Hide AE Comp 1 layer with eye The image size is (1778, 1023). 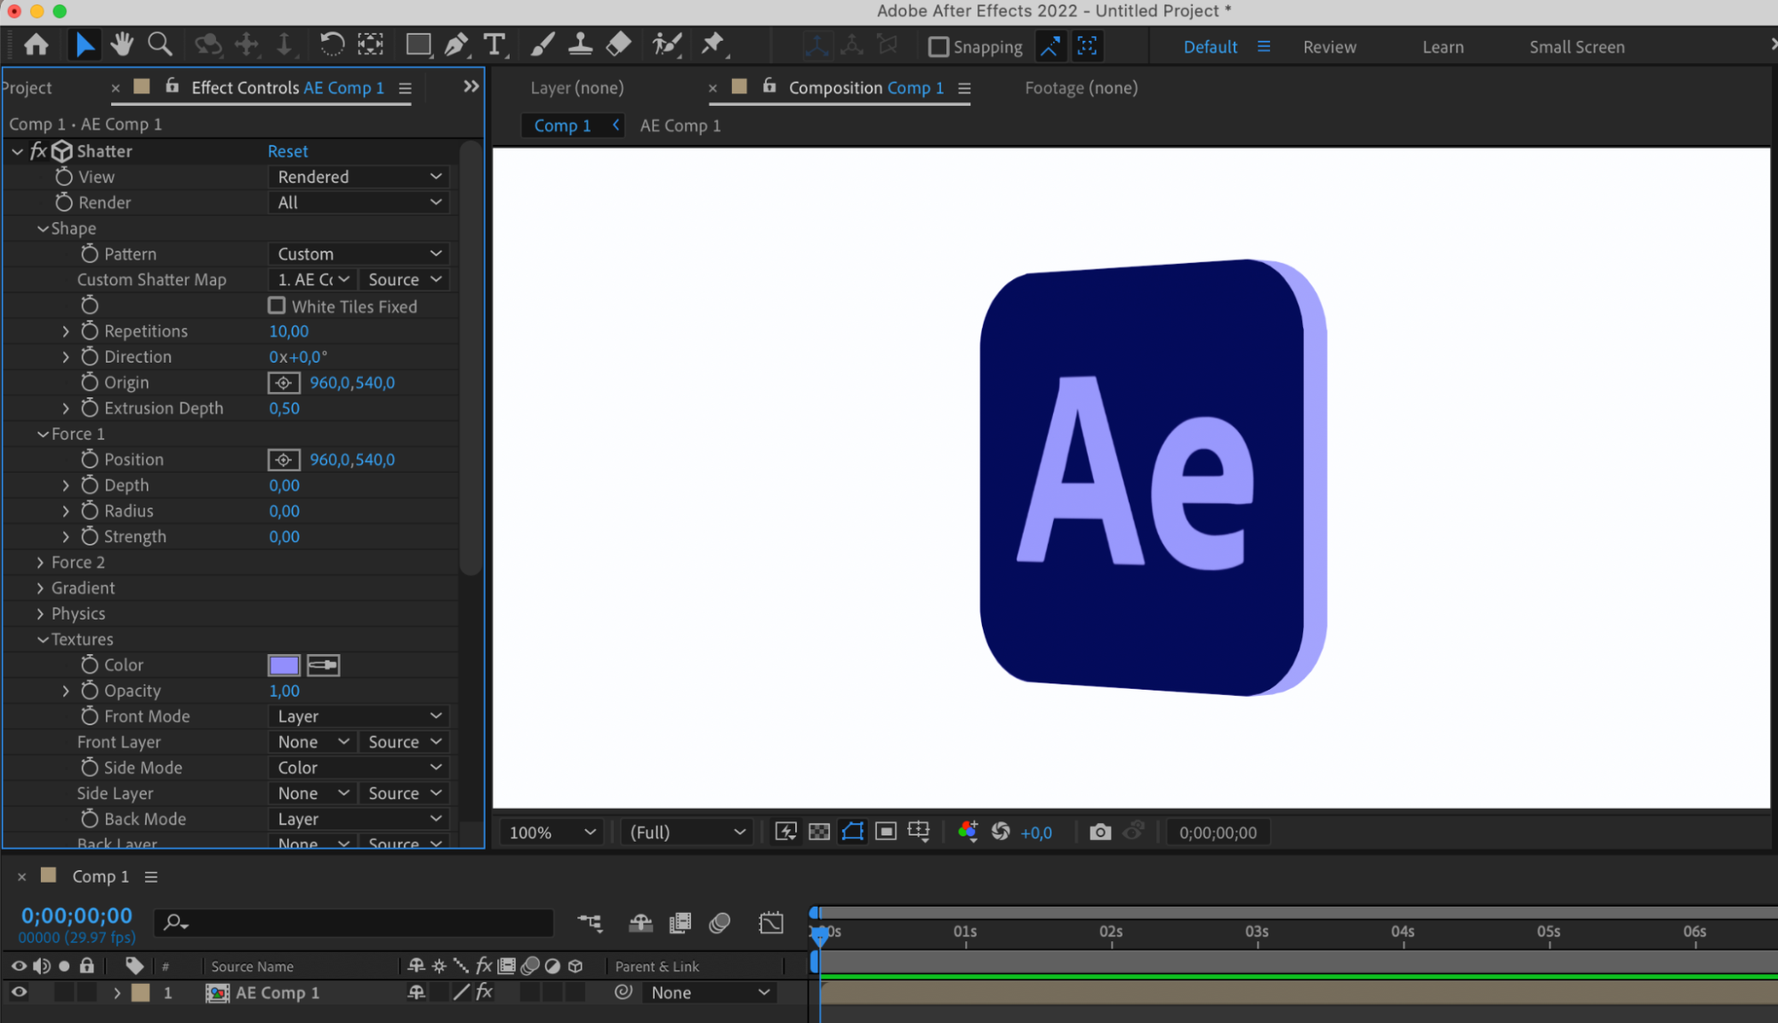click(x=19, y=992)
